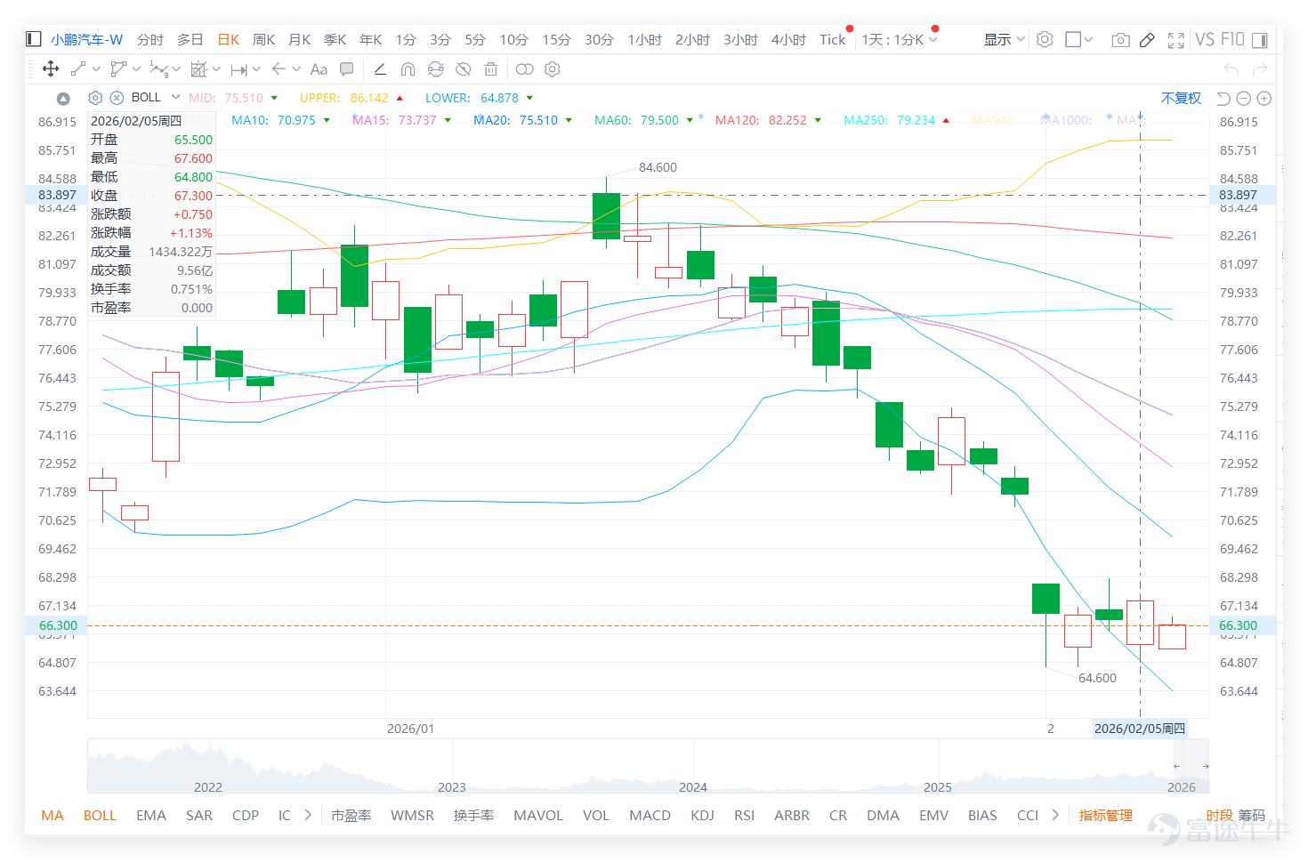Select the Aa text annotation tool
The width and height of the screenshot is (1308, 862).
pyautogui.click(x=319, y=69)
